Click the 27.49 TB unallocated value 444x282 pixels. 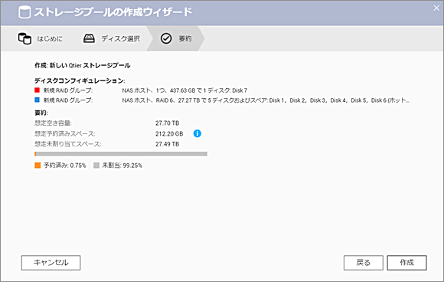167,144
